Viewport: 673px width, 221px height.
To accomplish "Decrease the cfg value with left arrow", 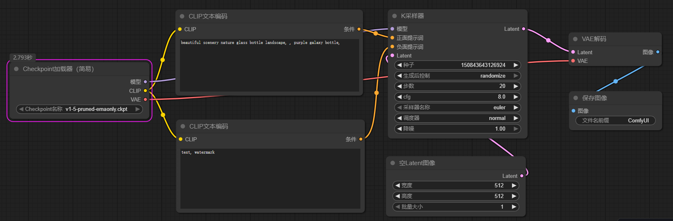I will point(399,97).
